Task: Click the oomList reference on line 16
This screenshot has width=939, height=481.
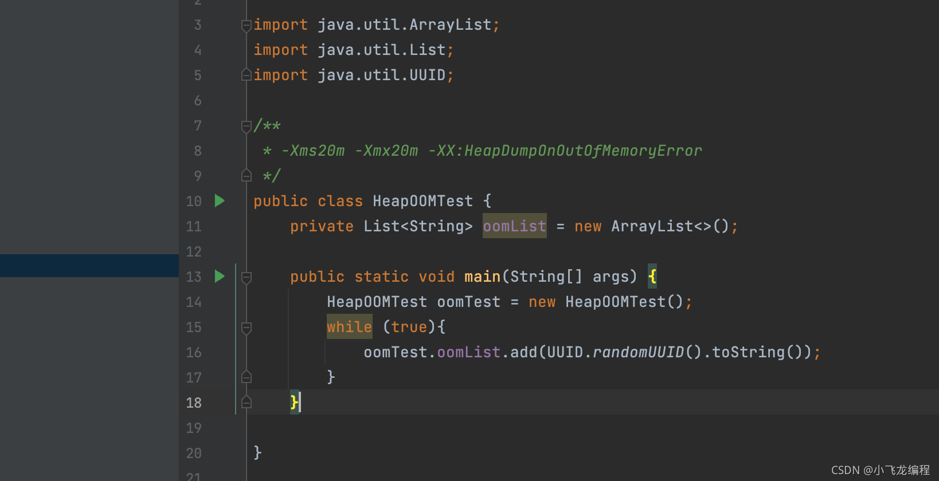Action: click(x=469, y=352)
